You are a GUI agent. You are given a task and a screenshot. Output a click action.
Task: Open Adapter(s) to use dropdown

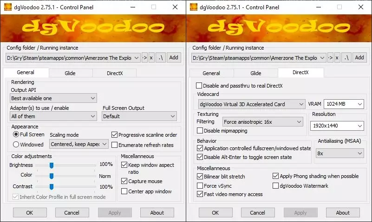pos(53,116)
